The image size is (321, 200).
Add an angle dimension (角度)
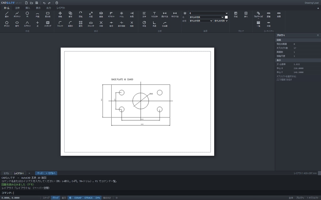[154, 24]
